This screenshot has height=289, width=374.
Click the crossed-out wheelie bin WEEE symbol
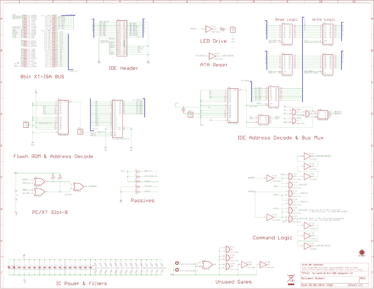(291, 280)
